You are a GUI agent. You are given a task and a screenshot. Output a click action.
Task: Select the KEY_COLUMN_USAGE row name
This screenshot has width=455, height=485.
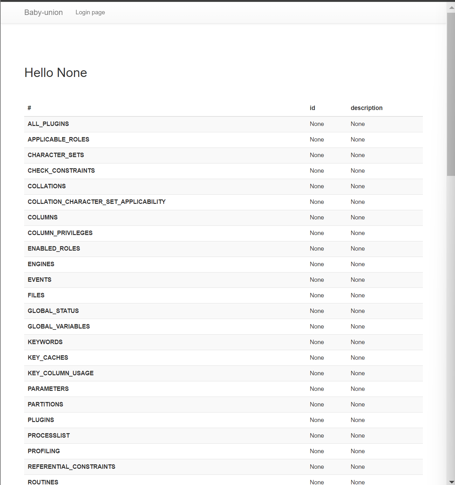[x=61, y=373]
